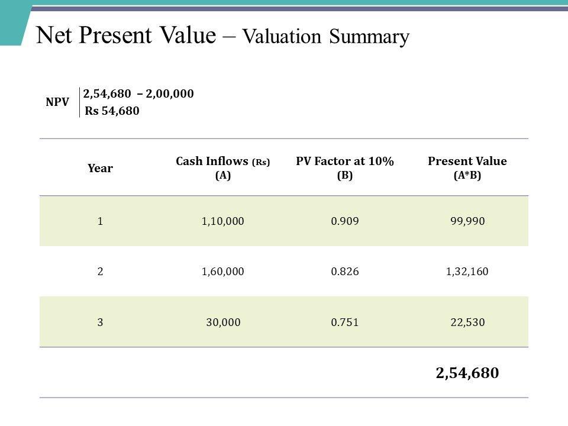Click the present value 22,530
568x426 pixels.
click(x=467, y=321)
